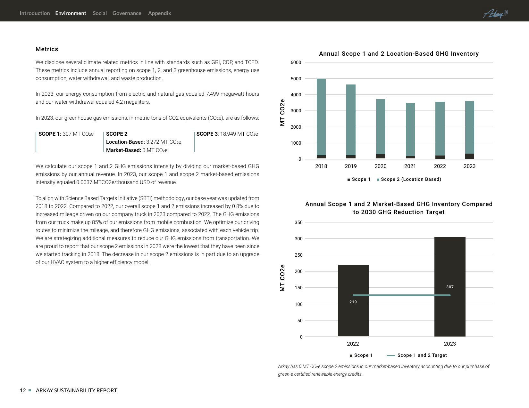Click the 6000 axis label on top chart
Viewport: 529px width, 408px height.
pyautogui.click(x=296, y=62)
